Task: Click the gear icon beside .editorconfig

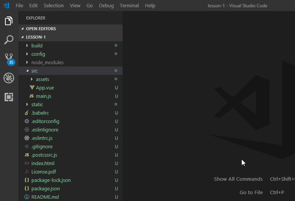Action: [27, 122]
